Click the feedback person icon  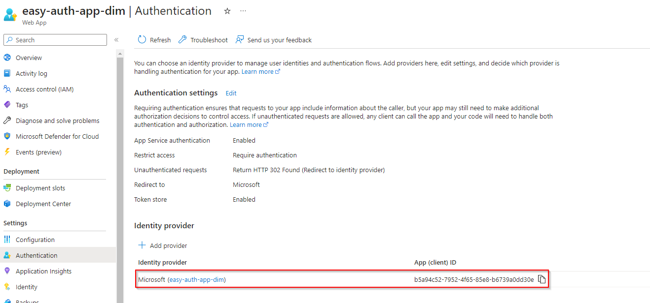240,40
